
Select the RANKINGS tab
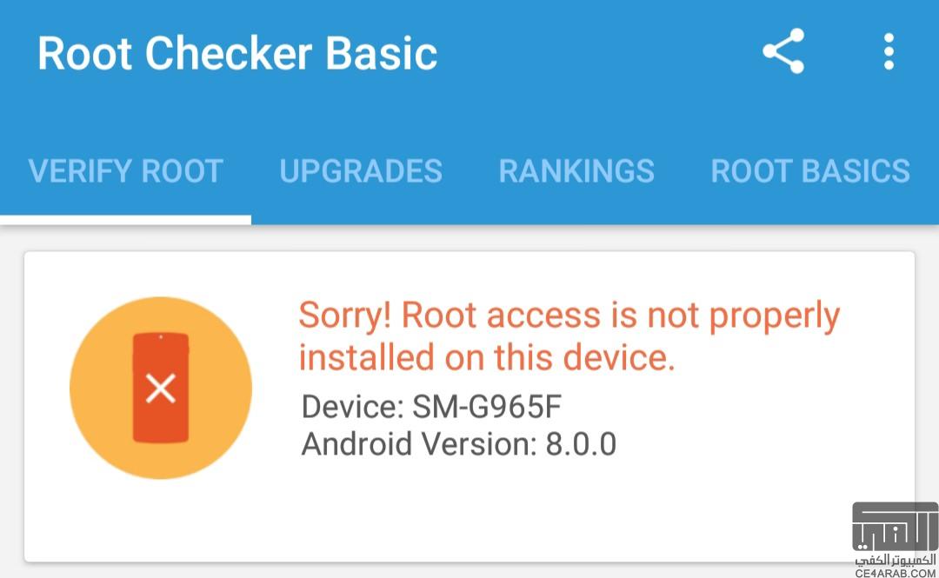[576, 171]
